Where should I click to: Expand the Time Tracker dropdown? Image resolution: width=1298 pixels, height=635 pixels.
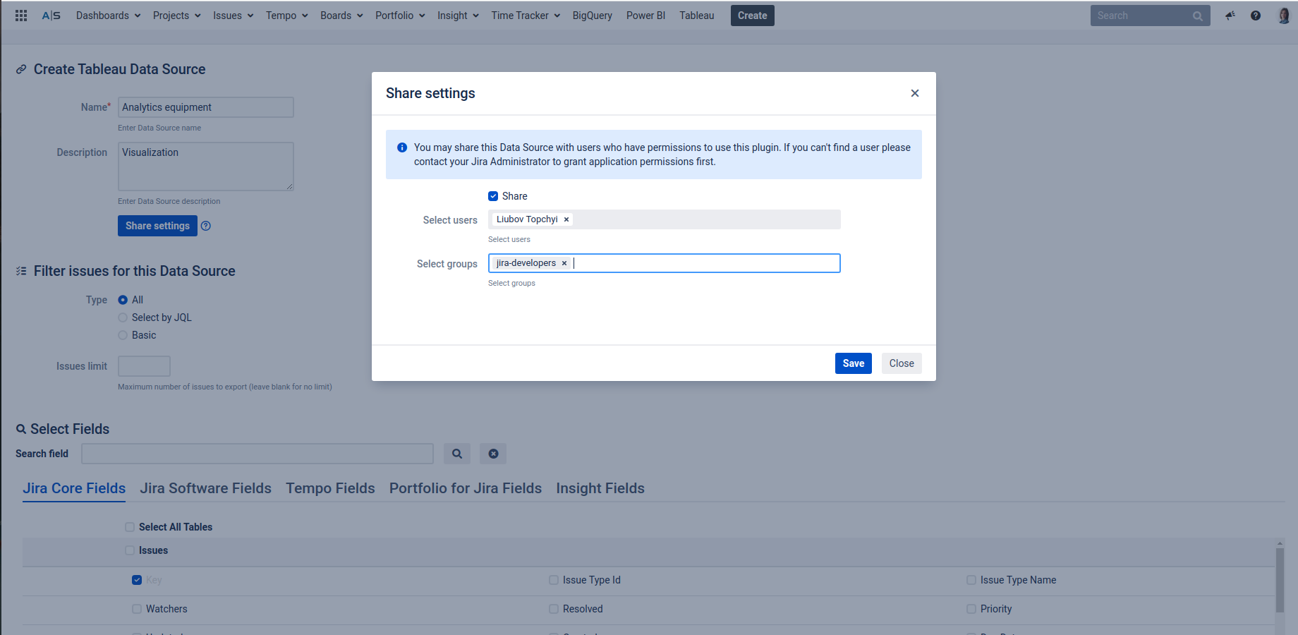click(x=526, y=16)
